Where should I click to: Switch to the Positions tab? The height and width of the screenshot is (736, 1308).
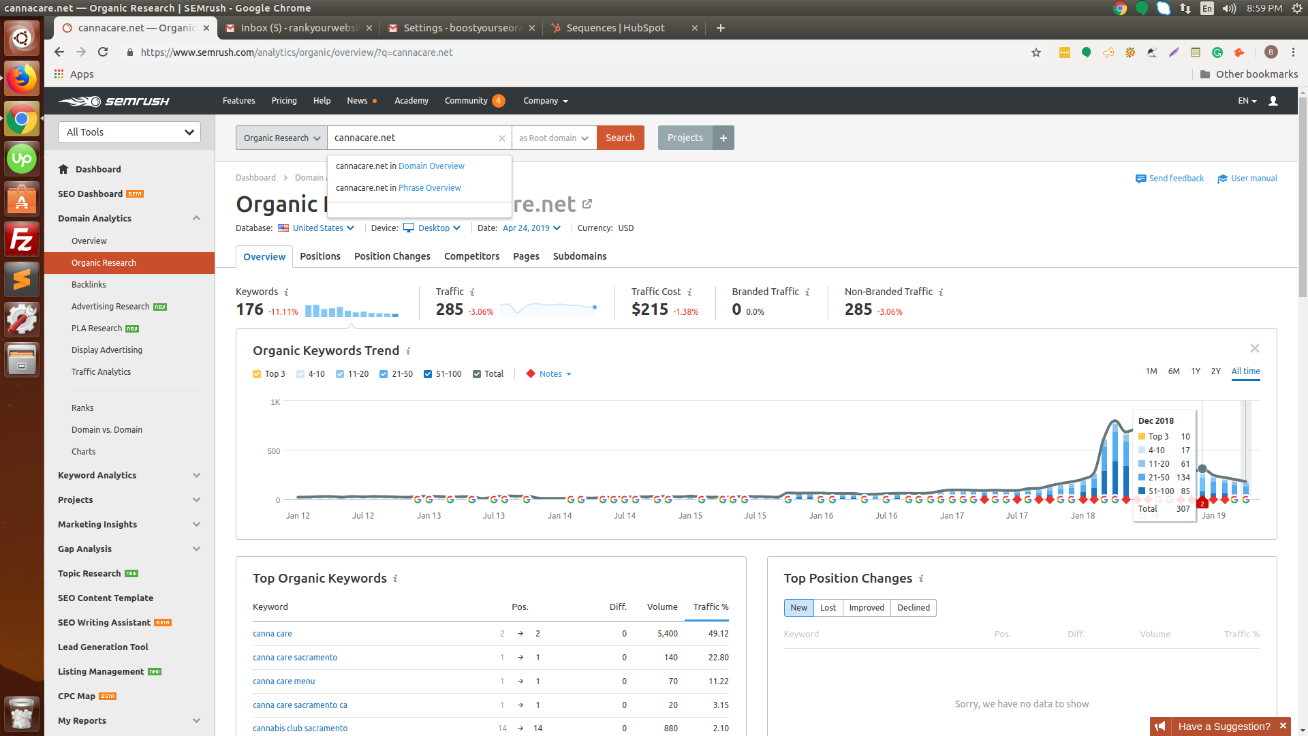pyautogui.click(x=320, y=256)
